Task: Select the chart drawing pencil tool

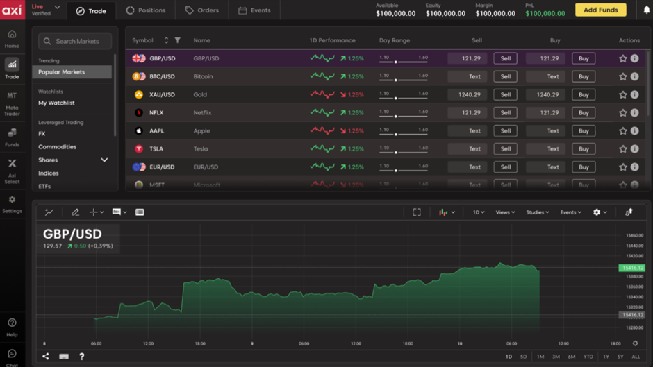Action: pos(75,212)
